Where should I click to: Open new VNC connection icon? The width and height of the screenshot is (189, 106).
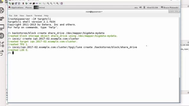[x=10, y=4]
